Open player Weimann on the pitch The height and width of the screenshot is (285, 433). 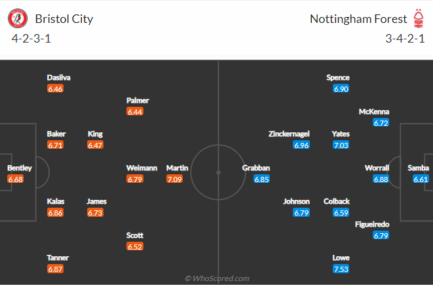pos(141,168)
